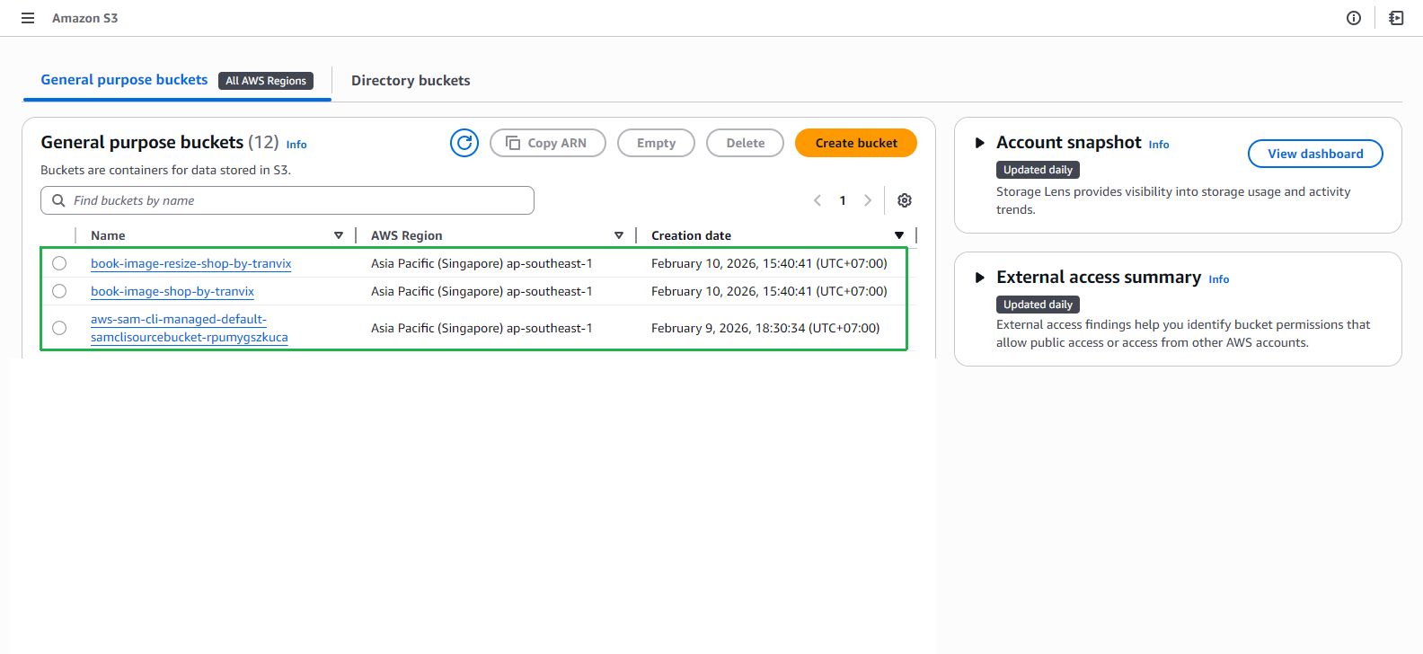Screen dimensions: 1423x654
Task: Click creation date February 9, 2026, 18:30:34
Action: click(765, 328)
